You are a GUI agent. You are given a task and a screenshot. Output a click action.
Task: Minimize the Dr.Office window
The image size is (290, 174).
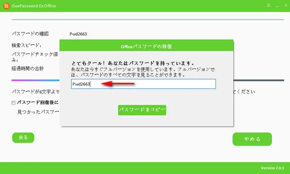click(x=277, y=6)
